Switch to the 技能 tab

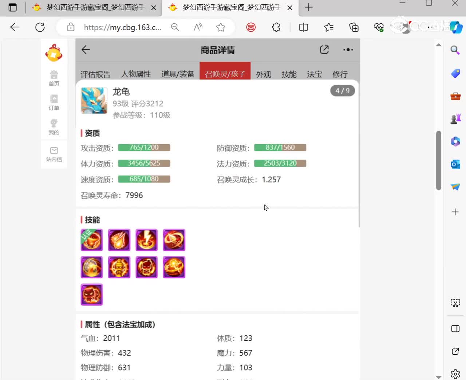(289, 74)
